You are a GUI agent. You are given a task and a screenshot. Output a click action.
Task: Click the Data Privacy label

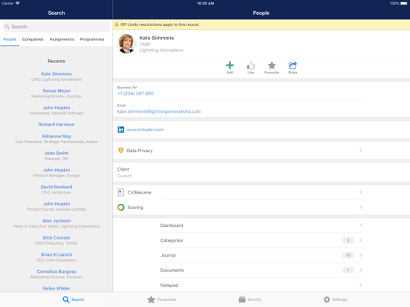(x=140, y=151)
